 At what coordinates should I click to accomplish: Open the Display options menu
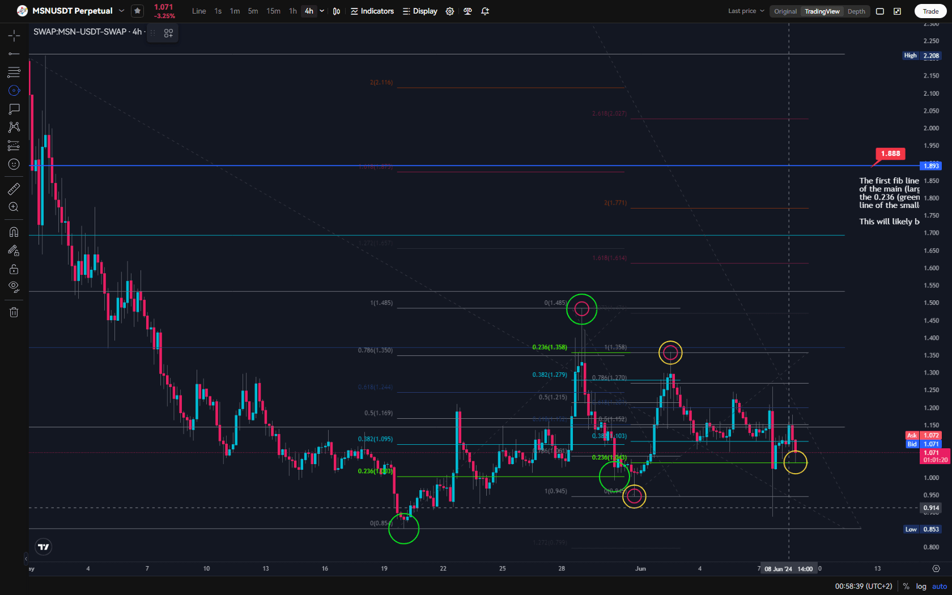(x=420, y=11)
